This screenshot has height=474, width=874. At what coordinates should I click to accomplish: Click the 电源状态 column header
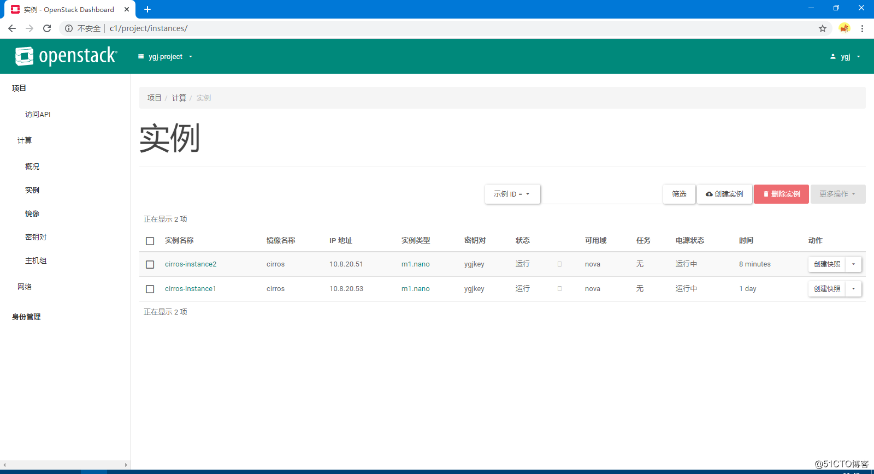pos(690,241)
